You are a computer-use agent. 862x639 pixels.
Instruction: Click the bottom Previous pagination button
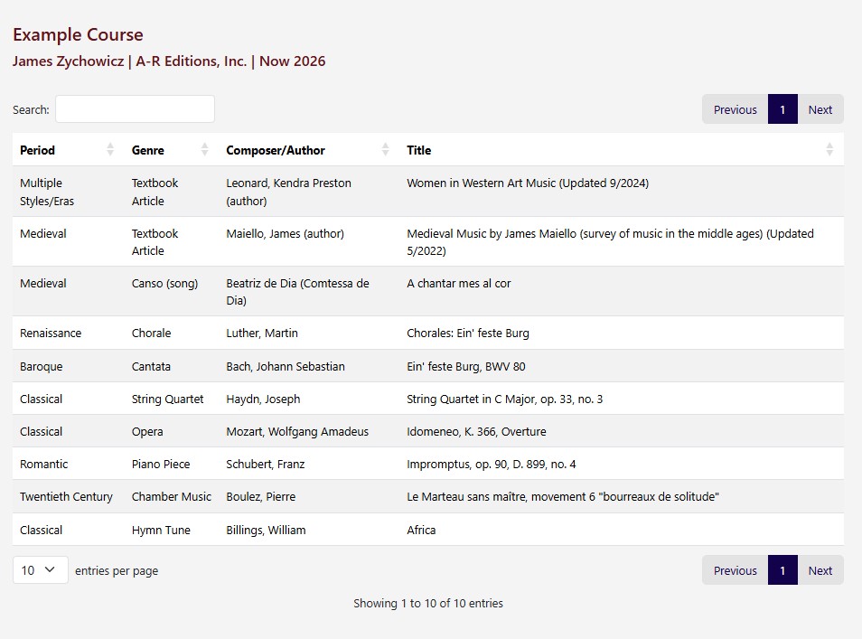point(735,570)
